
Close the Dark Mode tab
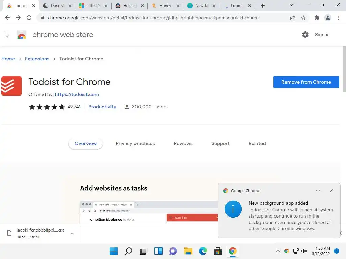[x=70, y=6]
